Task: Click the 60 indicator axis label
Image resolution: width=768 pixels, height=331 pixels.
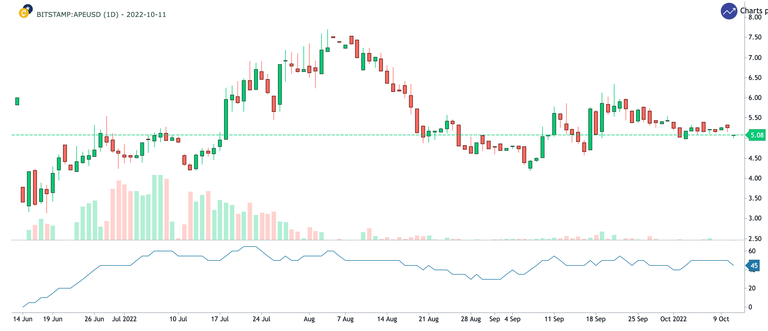Action: point(752,251)
